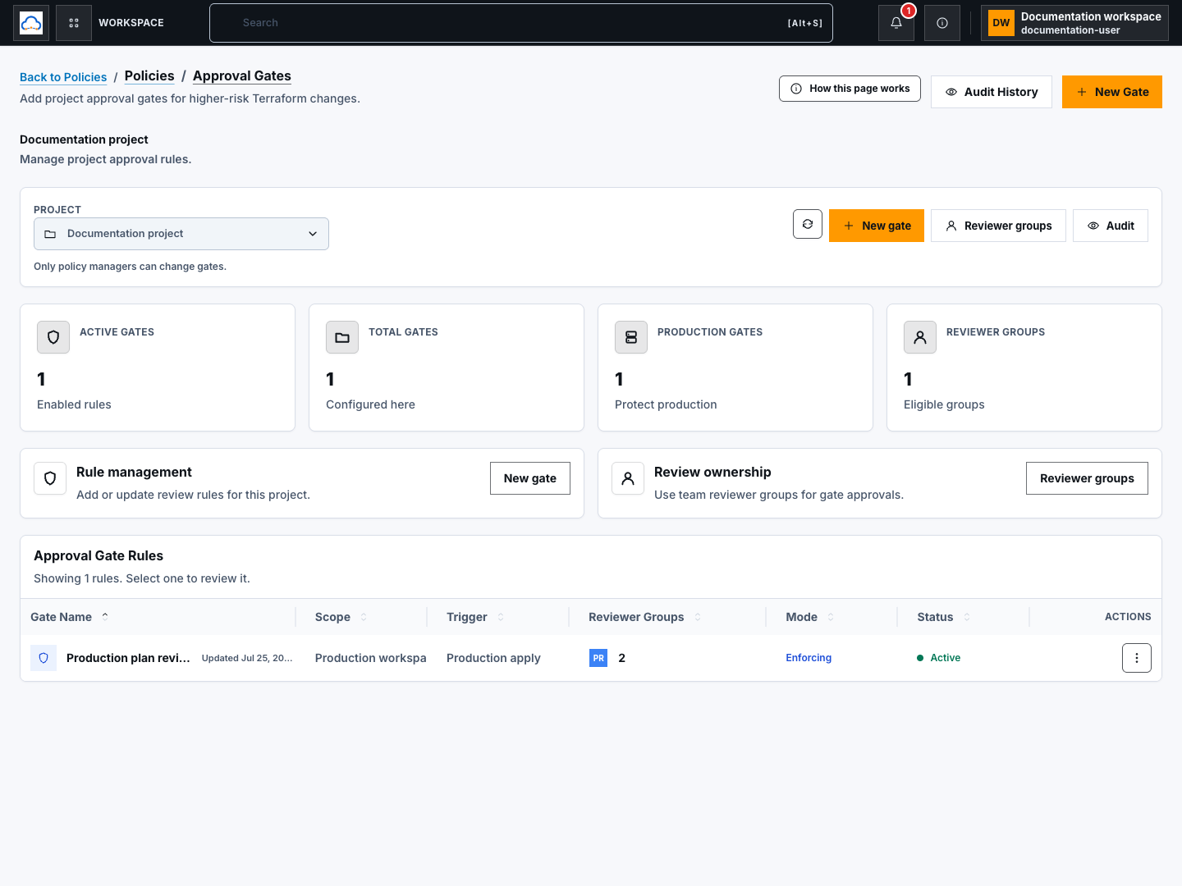Image resolution: width=1182 pixels, height=886 pixels.
Task: Click the Total Gates folder icon
Action: 342,337
